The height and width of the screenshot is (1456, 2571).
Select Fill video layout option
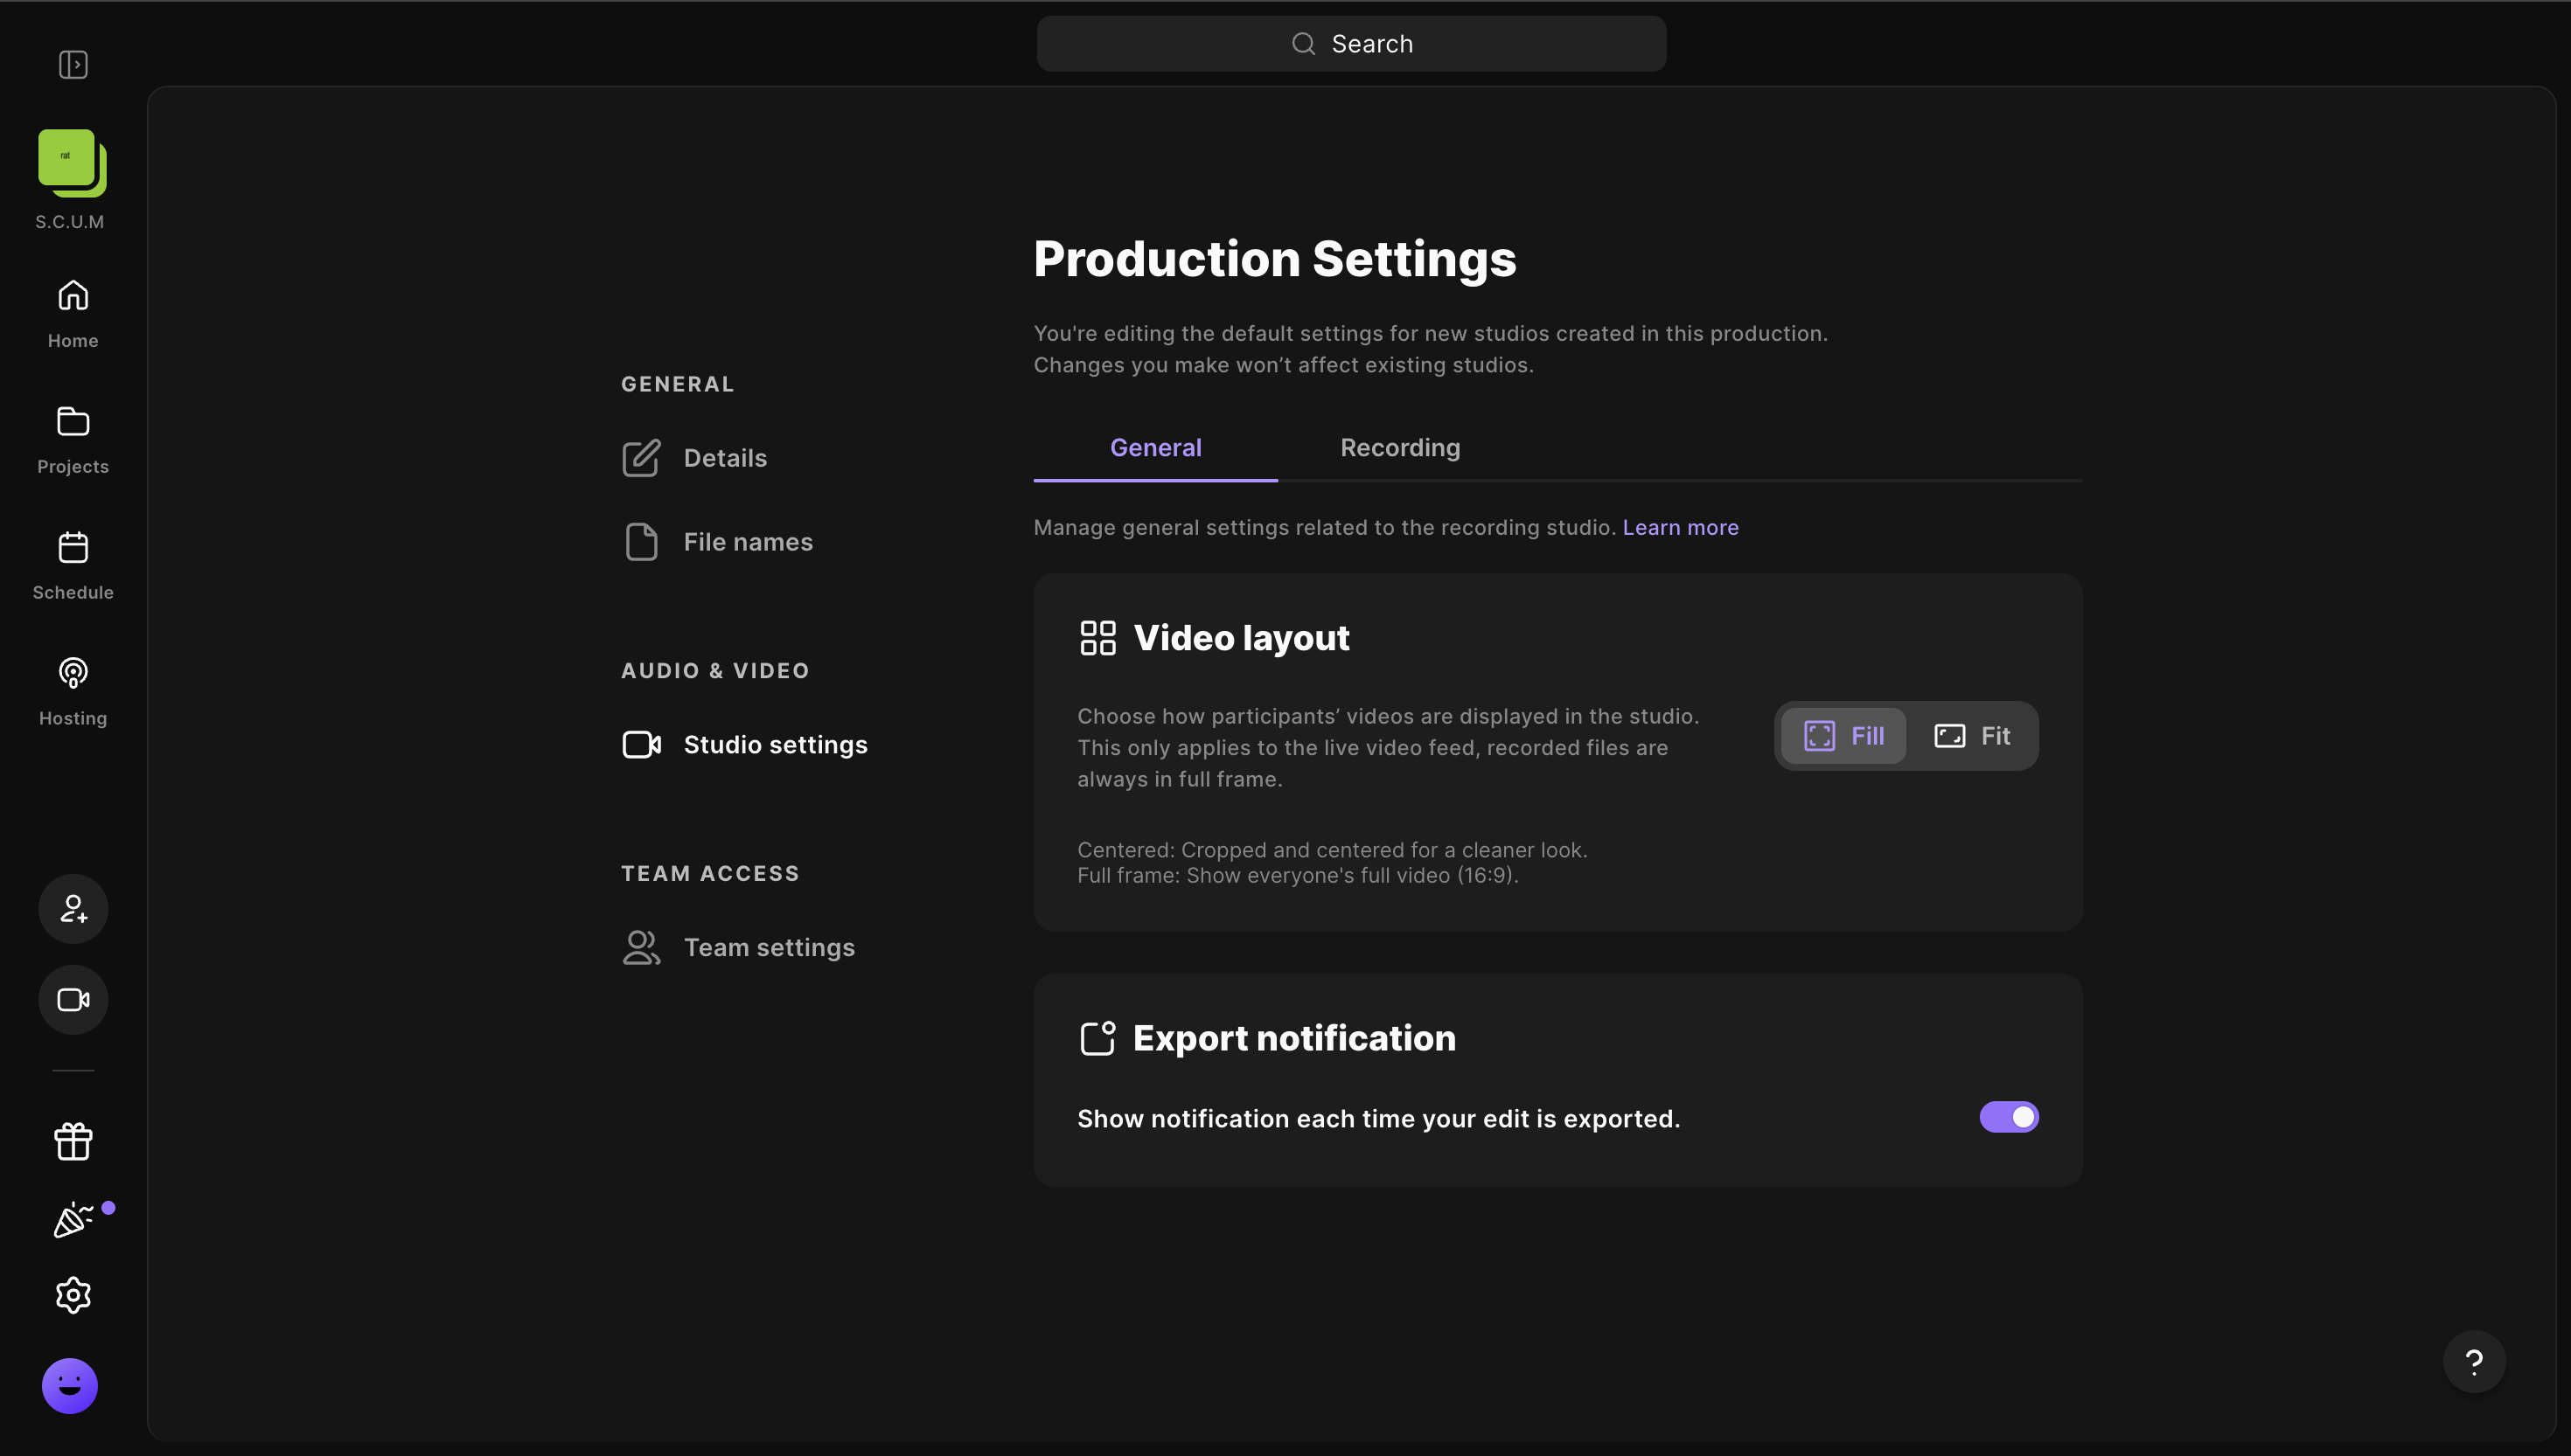pos(1843,736)
